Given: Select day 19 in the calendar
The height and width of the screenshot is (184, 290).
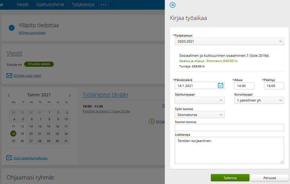Looking at the screenshot, I should (x=22, y=134).
